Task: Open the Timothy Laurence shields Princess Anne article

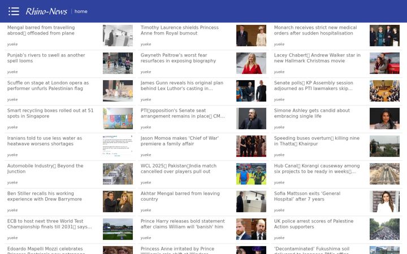Action: pyautogui.click(x=180, y=30)
